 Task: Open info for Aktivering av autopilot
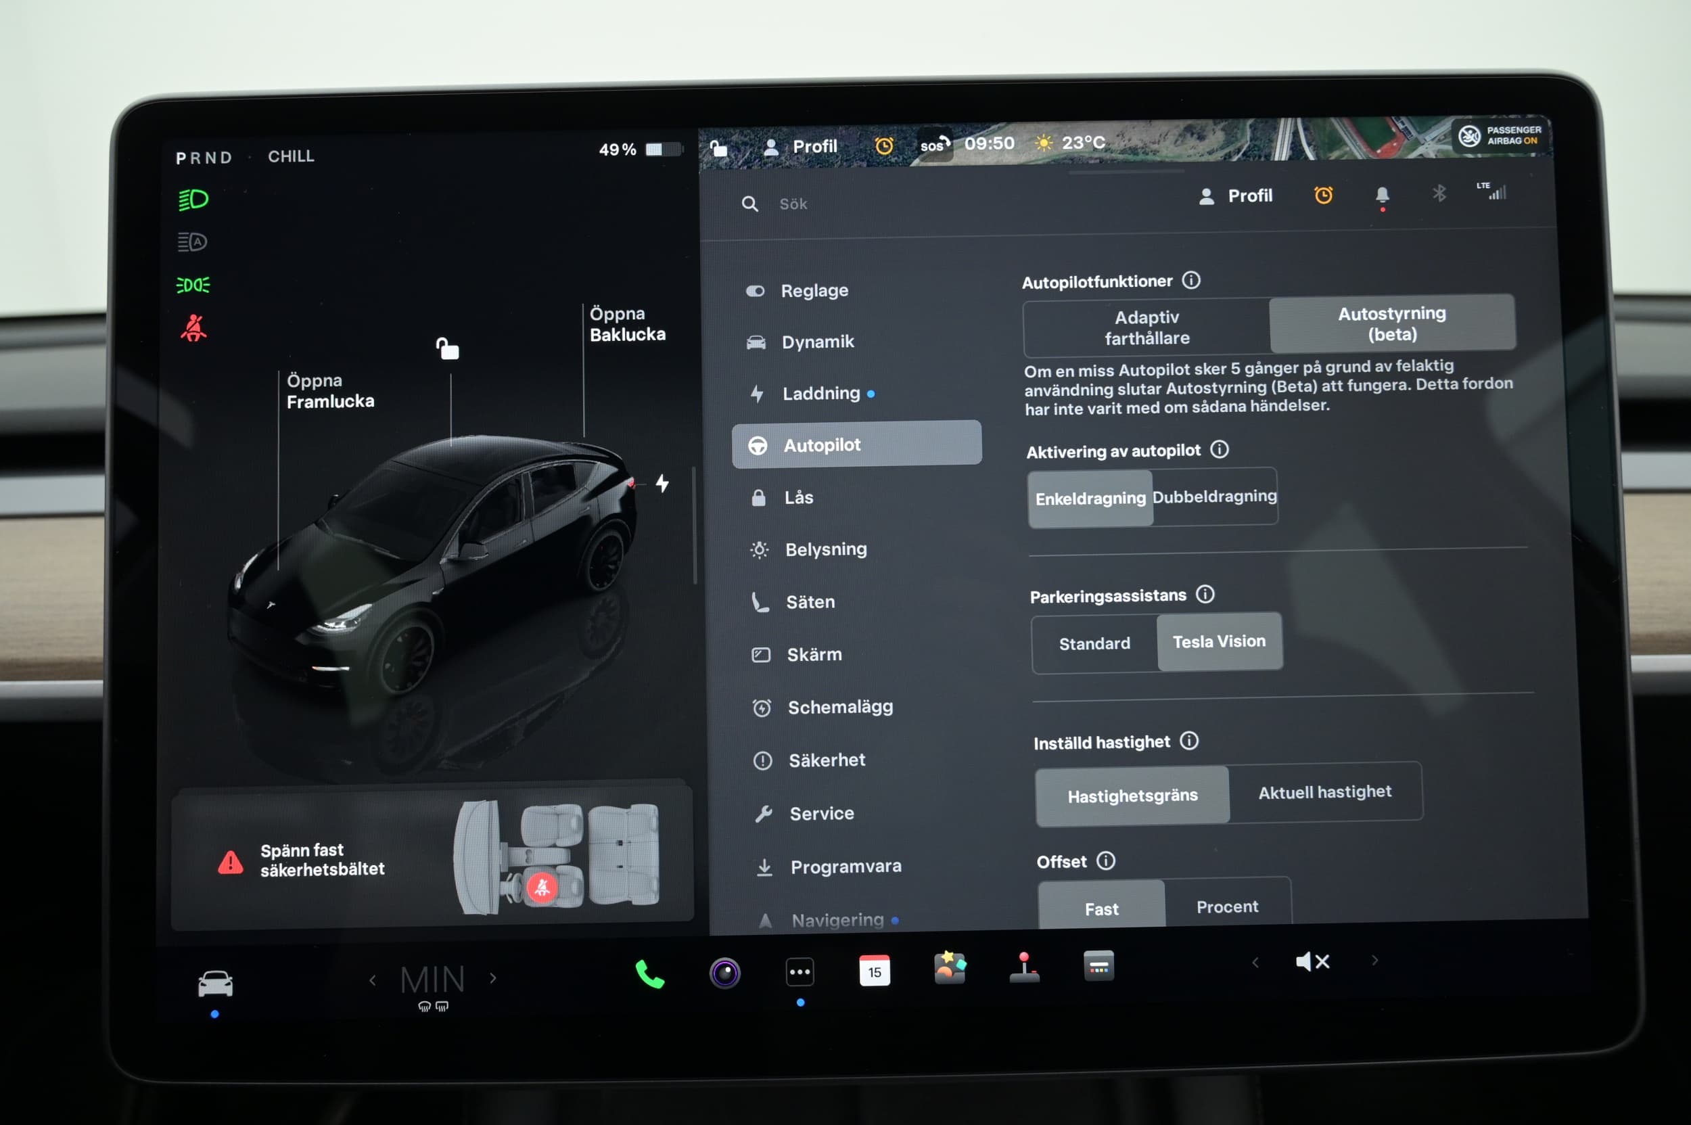coord(1220,449)
